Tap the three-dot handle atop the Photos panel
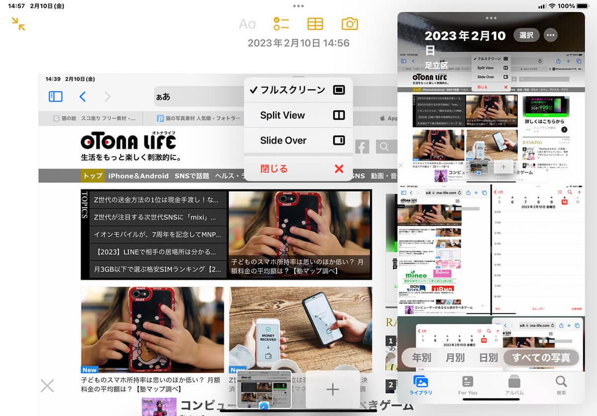 [x=491, y=18]
